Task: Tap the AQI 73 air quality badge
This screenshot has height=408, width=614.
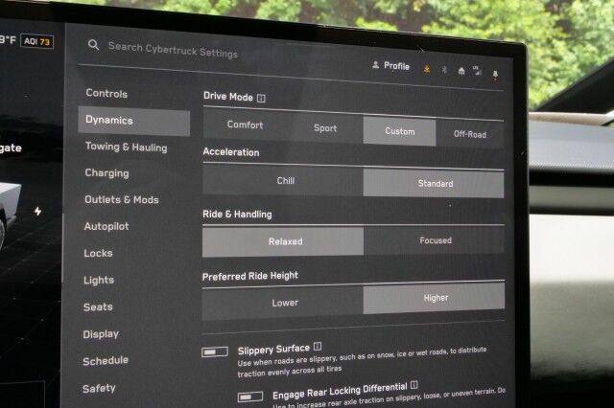Action: (37, 41)
